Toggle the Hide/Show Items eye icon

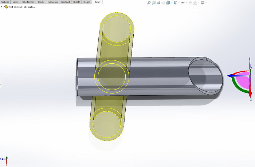[x=183, y=3]
